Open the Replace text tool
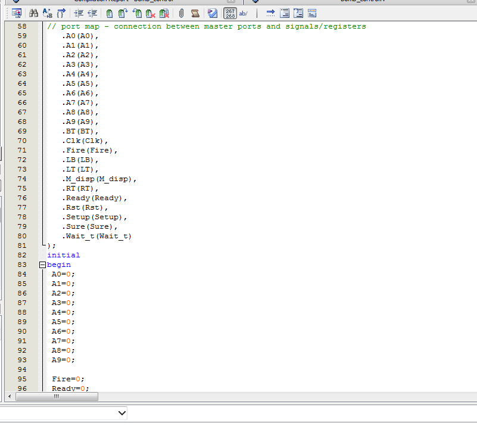This screenshot has height=426, width=477. pyautogui.click(x=48, y=13)
